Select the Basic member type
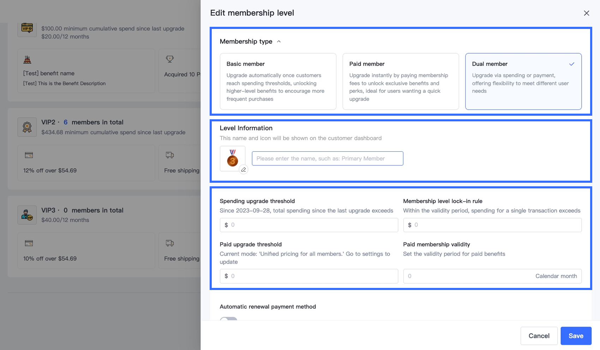600x350 pixels. click(x=278, y=82)
